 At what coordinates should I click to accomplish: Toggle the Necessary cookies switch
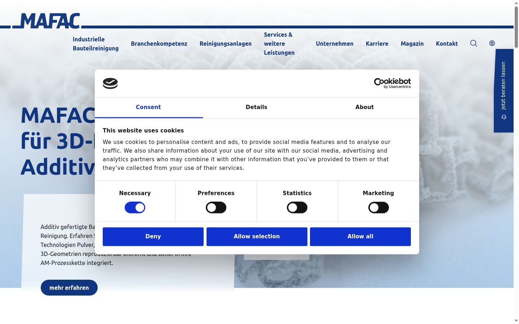pyautogui.click(x=135, y=208)
